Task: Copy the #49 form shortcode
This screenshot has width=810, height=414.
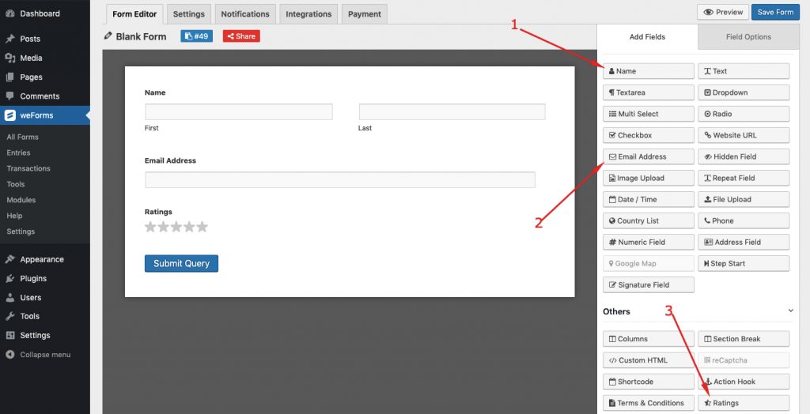Action: coord(196,36)
